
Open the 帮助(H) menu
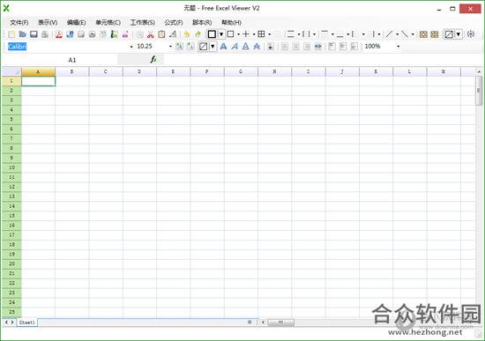pos(231,23)
